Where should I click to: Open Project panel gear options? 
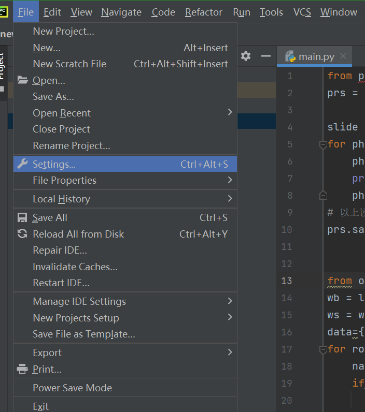tap(246, 56)
